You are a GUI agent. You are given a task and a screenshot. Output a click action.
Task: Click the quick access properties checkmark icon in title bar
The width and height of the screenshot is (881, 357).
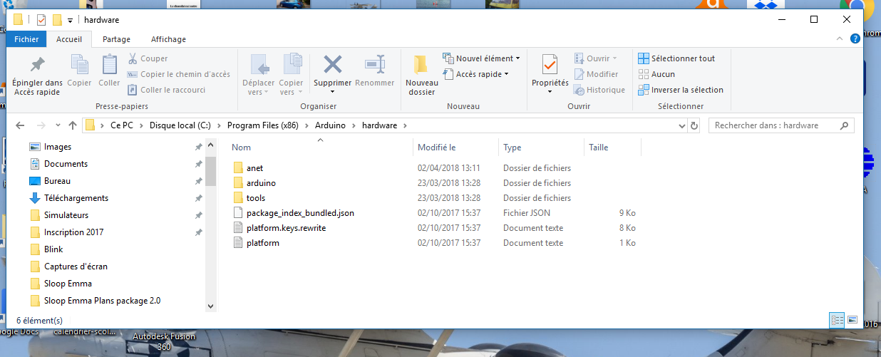click(41, 19)
